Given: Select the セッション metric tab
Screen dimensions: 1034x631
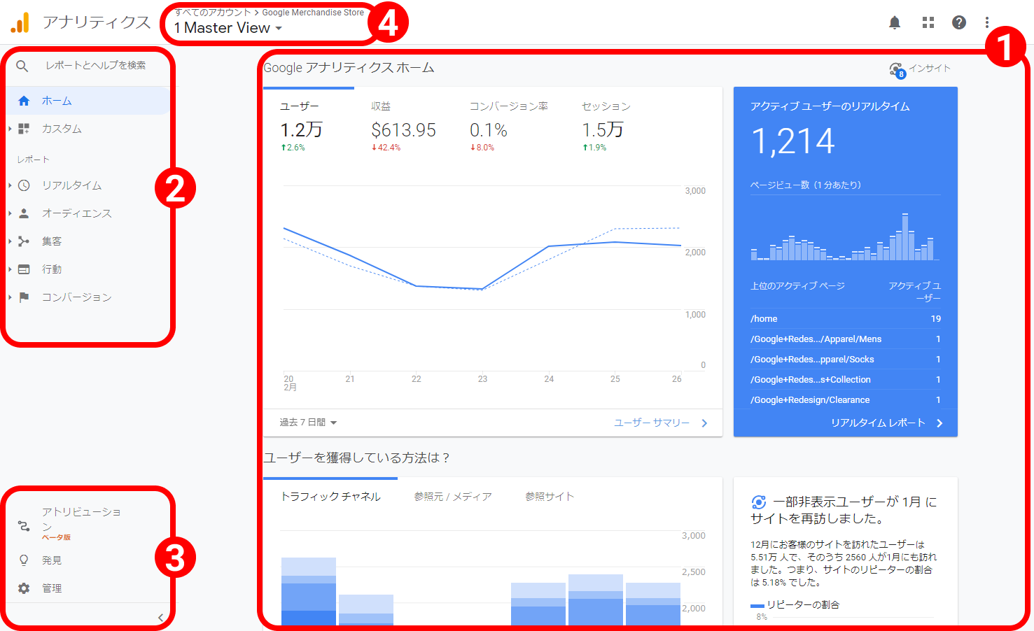Looking at the screenshot, I should point(606,126).
